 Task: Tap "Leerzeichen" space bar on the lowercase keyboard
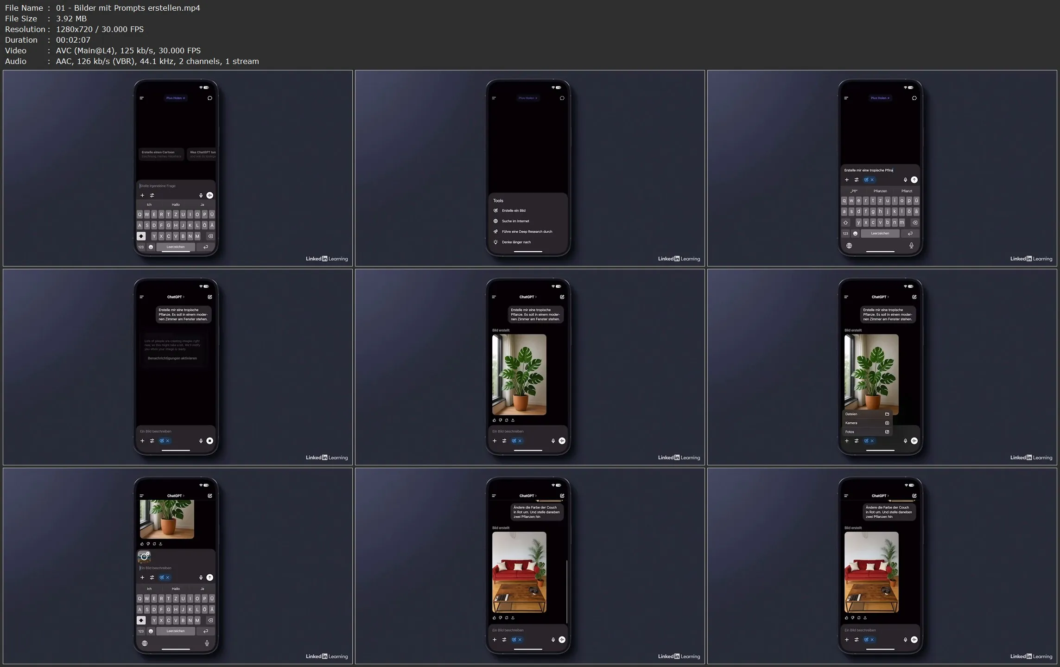coord(880,234)
